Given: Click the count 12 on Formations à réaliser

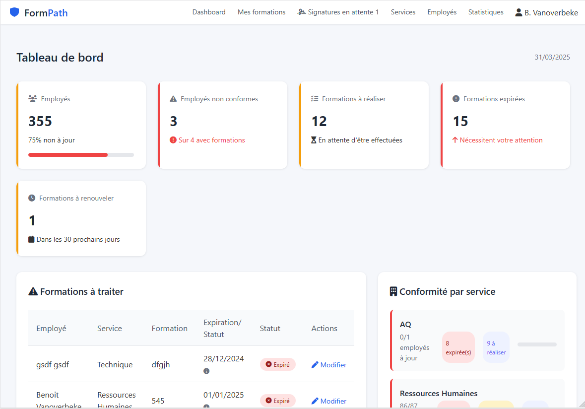Looking at the screenshot, I should 319,121.
